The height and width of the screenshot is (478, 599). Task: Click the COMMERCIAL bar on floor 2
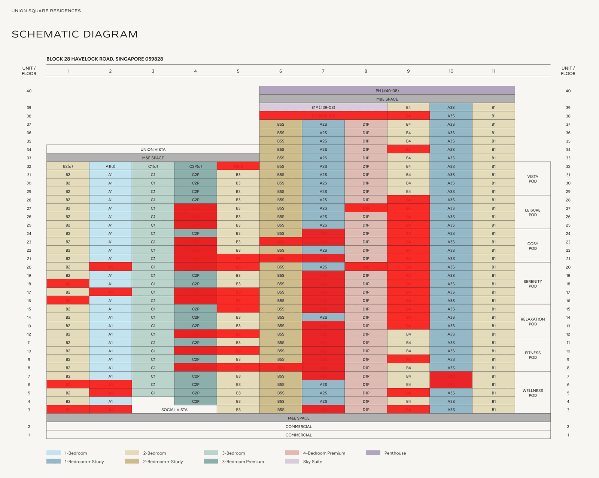(298, 426)
